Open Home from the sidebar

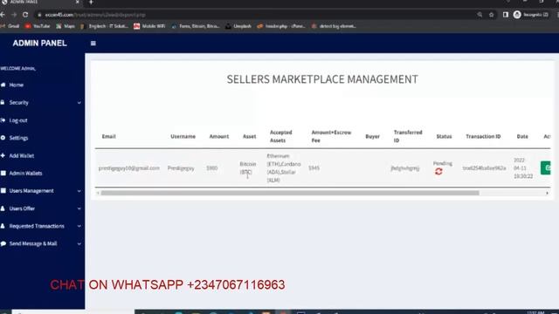16,85
